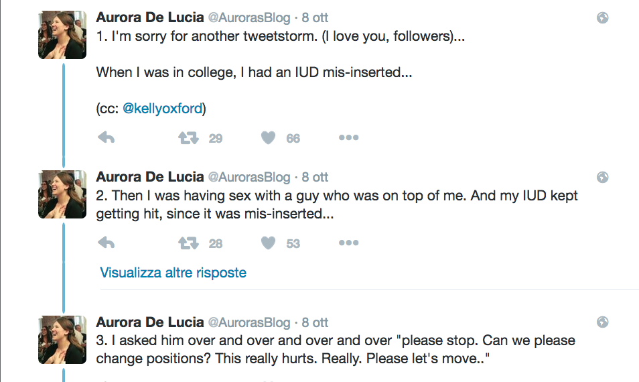
Task: Like the second tweet with 53 likes
Action: pos(269,243)
